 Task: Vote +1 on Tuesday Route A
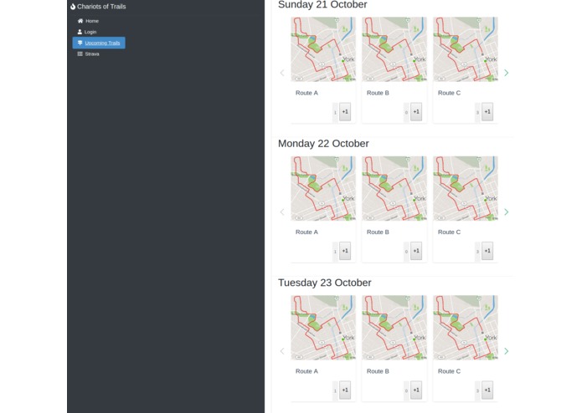(345, 390)
